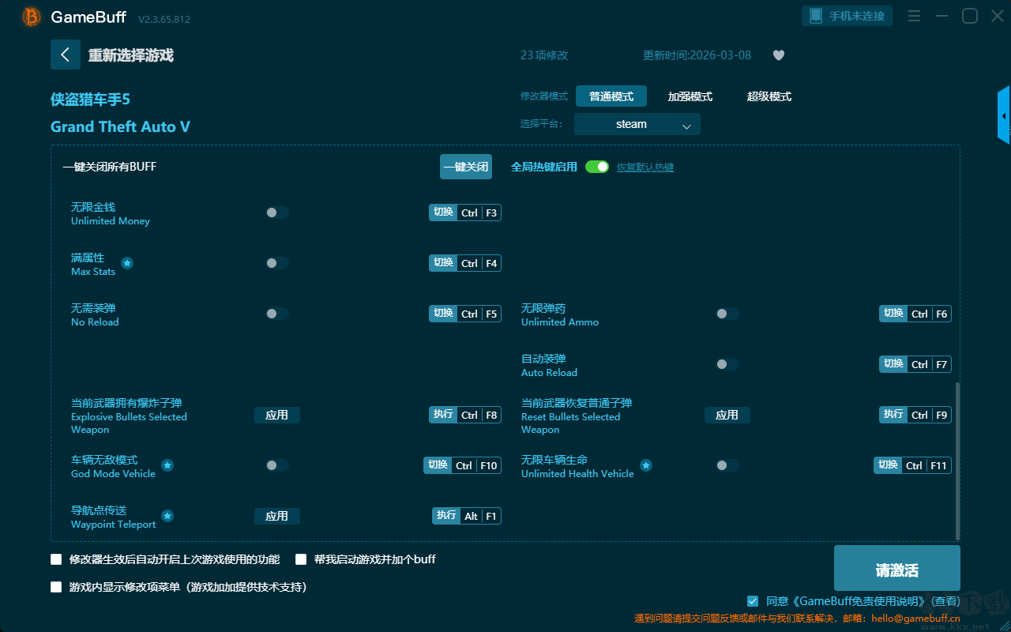Click the heart favorite icon
The height and width of the screenshot is (632, 1011).
tap(779, 55)
